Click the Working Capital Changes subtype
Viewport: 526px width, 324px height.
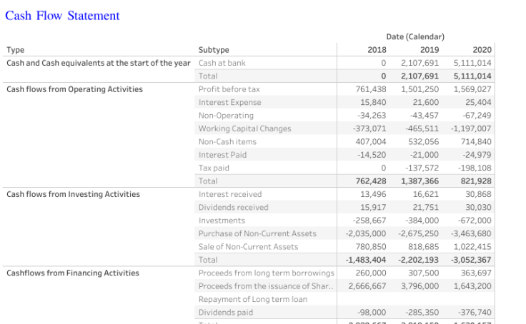[244, 128]
